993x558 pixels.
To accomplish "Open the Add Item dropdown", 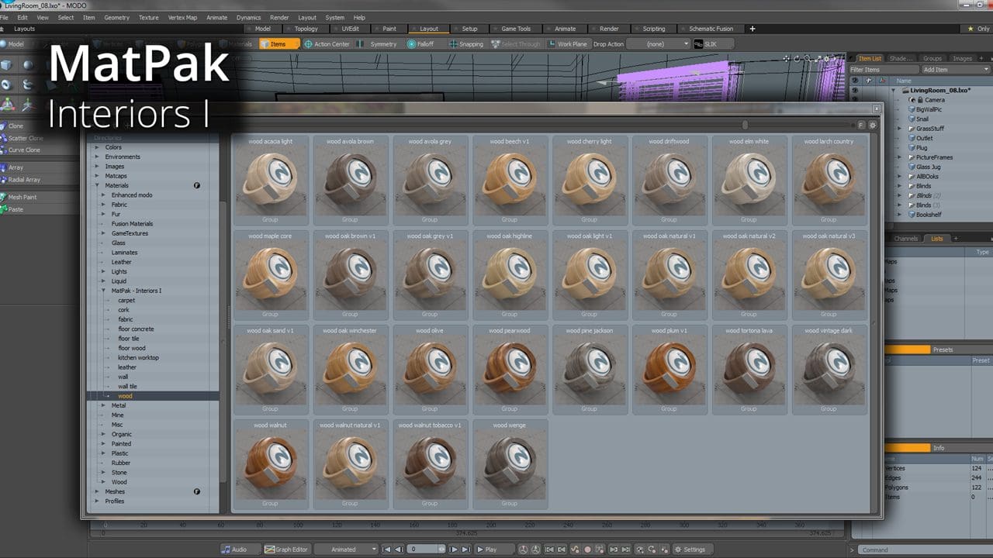I will click(956, 70).
